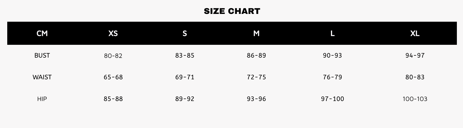Click the HIP row label

tap(42, 99)
